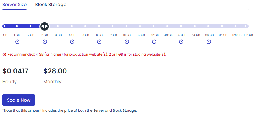This screenshot has width=255, height=115.
Task: Click the Scale Now button
Action: pos(19,100)
